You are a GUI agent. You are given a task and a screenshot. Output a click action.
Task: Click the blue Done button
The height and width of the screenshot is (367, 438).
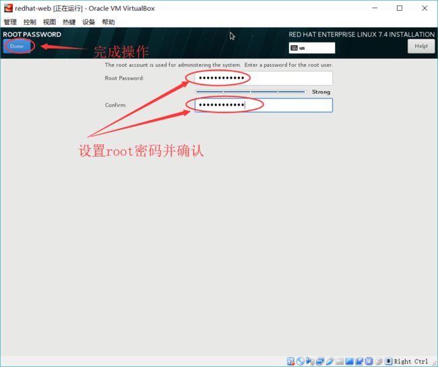point(17,46)
